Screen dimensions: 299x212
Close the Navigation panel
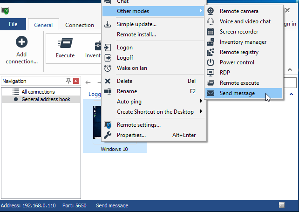76,81
